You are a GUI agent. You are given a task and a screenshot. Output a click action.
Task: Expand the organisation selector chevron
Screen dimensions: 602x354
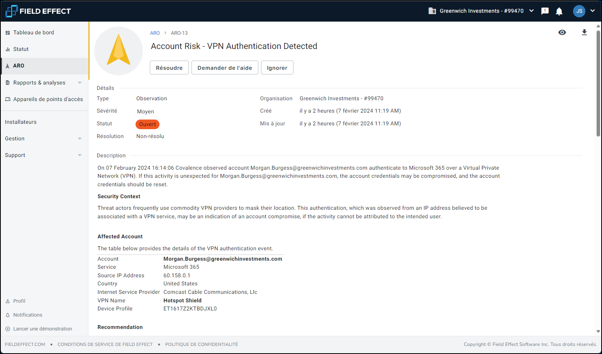point(531,11)
